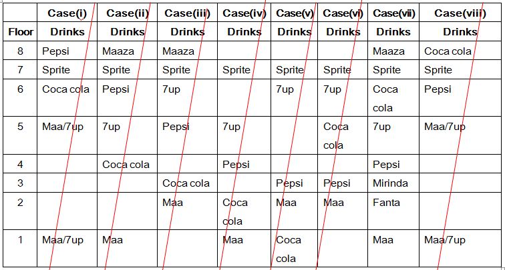505x270 pixels.
Task: Select the floor number 1 cell
Action: pyautogui.click(x=20, y=239)
